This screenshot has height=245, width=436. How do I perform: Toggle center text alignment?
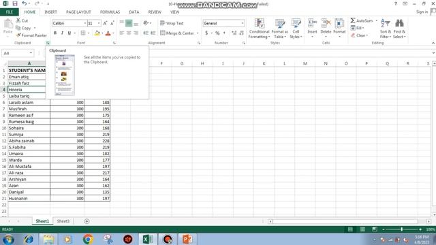[129, 33]
